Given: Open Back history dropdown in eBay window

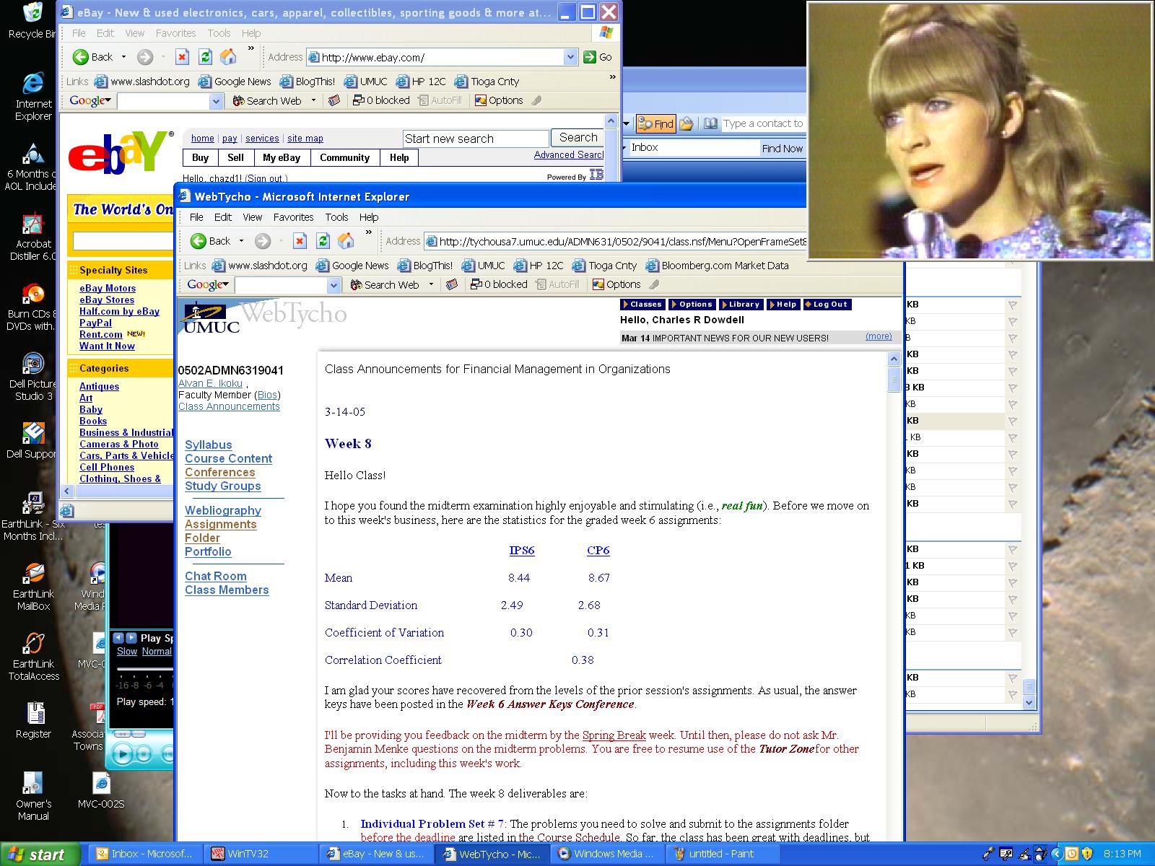Looking at the screenshot, I should pos(123,57).
